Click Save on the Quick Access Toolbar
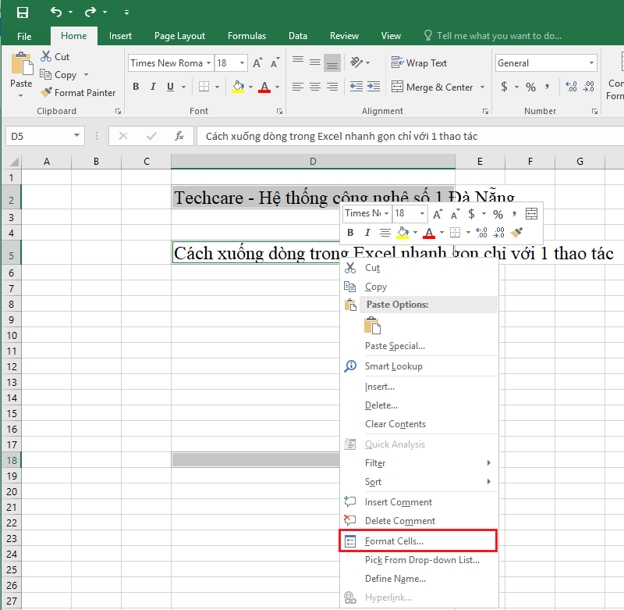The width and height of the screenshot is (624, 610). tap(22, 12)
